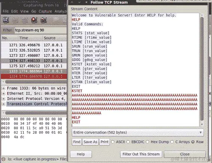212x163 pixels.
Task: Click the packet list horizontal scrollbar thumb
Action: coord(36,82)
